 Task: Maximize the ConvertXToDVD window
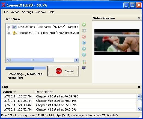pos(132,5)
